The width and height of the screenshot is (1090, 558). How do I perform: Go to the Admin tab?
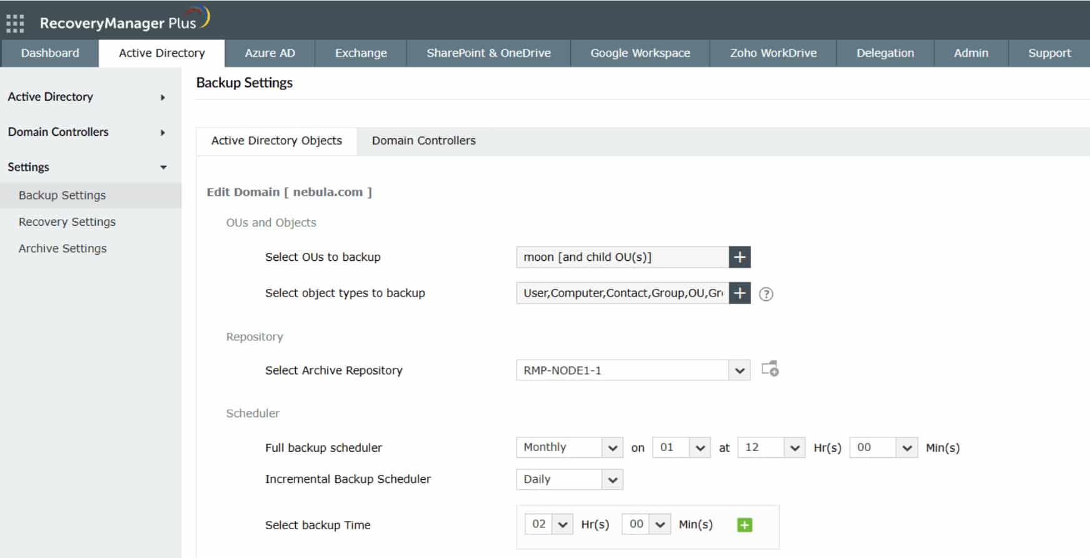[x=971, y=53]
